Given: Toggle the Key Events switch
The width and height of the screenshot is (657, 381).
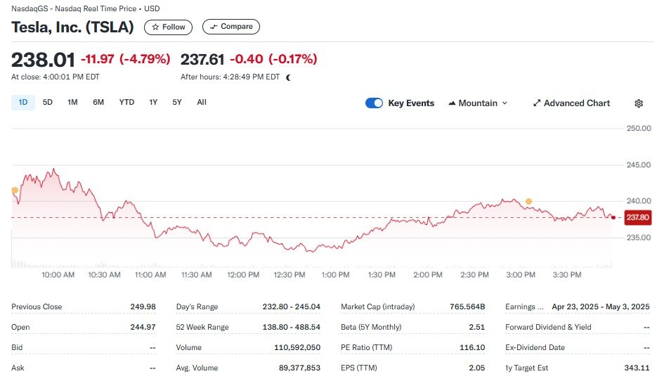Looking at the screenshot, I should [374, 103].
